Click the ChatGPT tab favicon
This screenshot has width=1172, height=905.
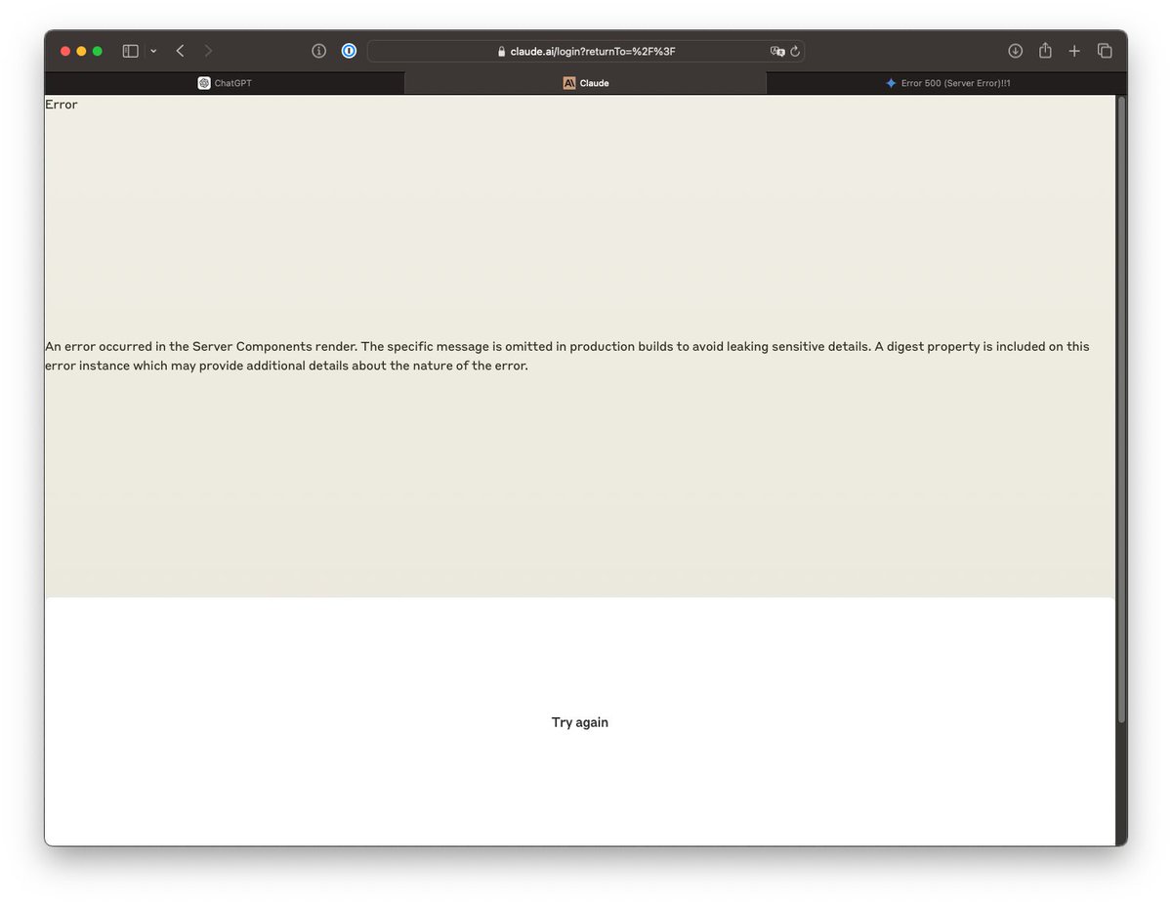(204, 83)
